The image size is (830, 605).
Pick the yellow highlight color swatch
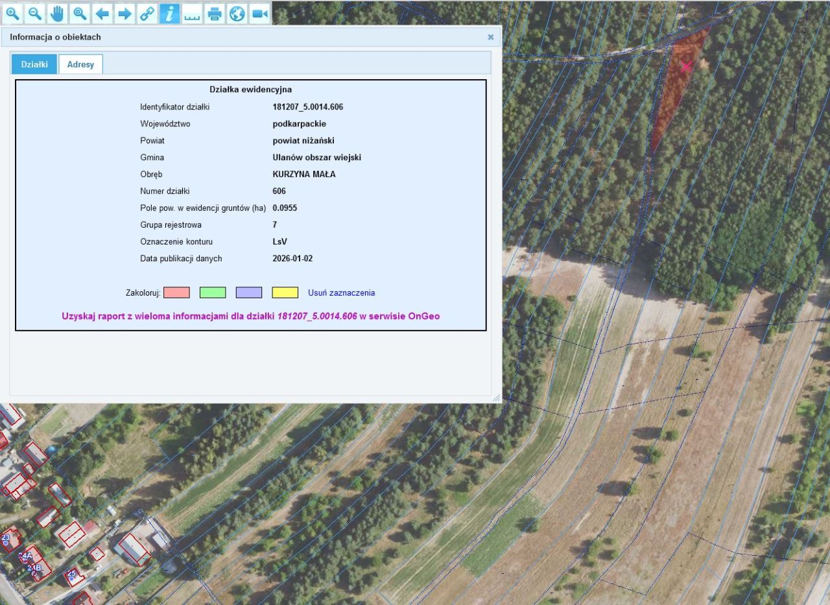[285, 292]
